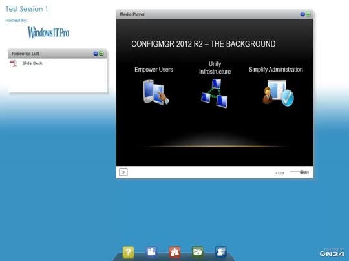This screenshot has width=349, height=261.
Task: Open the dark blue speaker bio widget
Action: click(221, 253)
